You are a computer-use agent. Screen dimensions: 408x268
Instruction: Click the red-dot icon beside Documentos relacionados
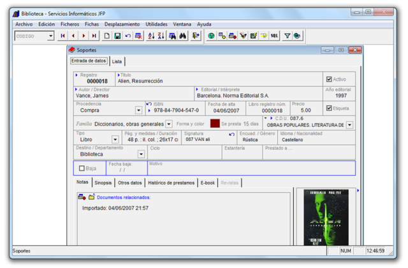click(x=82, y=197)
